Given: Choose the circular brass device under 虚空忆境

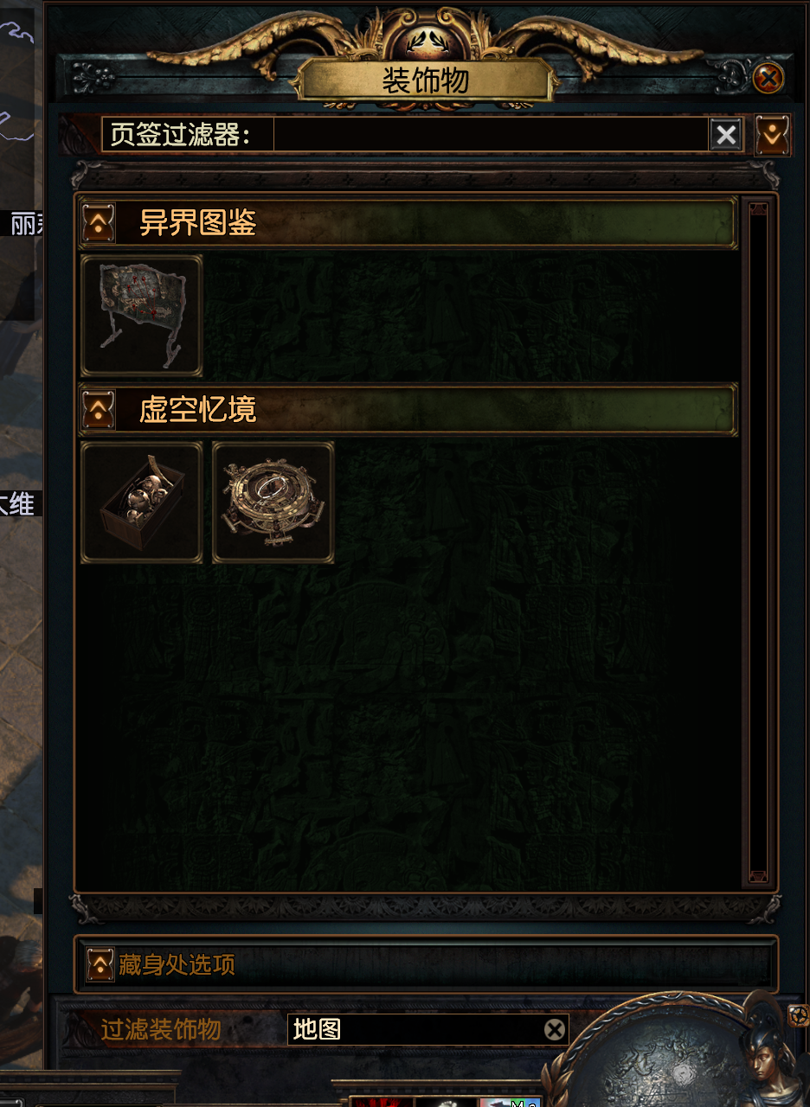Looking at the screenshot, I should 273,502.
